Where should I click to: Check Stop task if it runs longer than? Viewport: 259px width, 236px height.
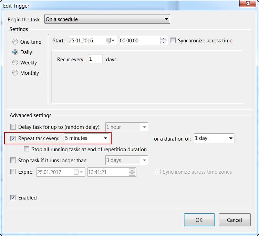13,160
